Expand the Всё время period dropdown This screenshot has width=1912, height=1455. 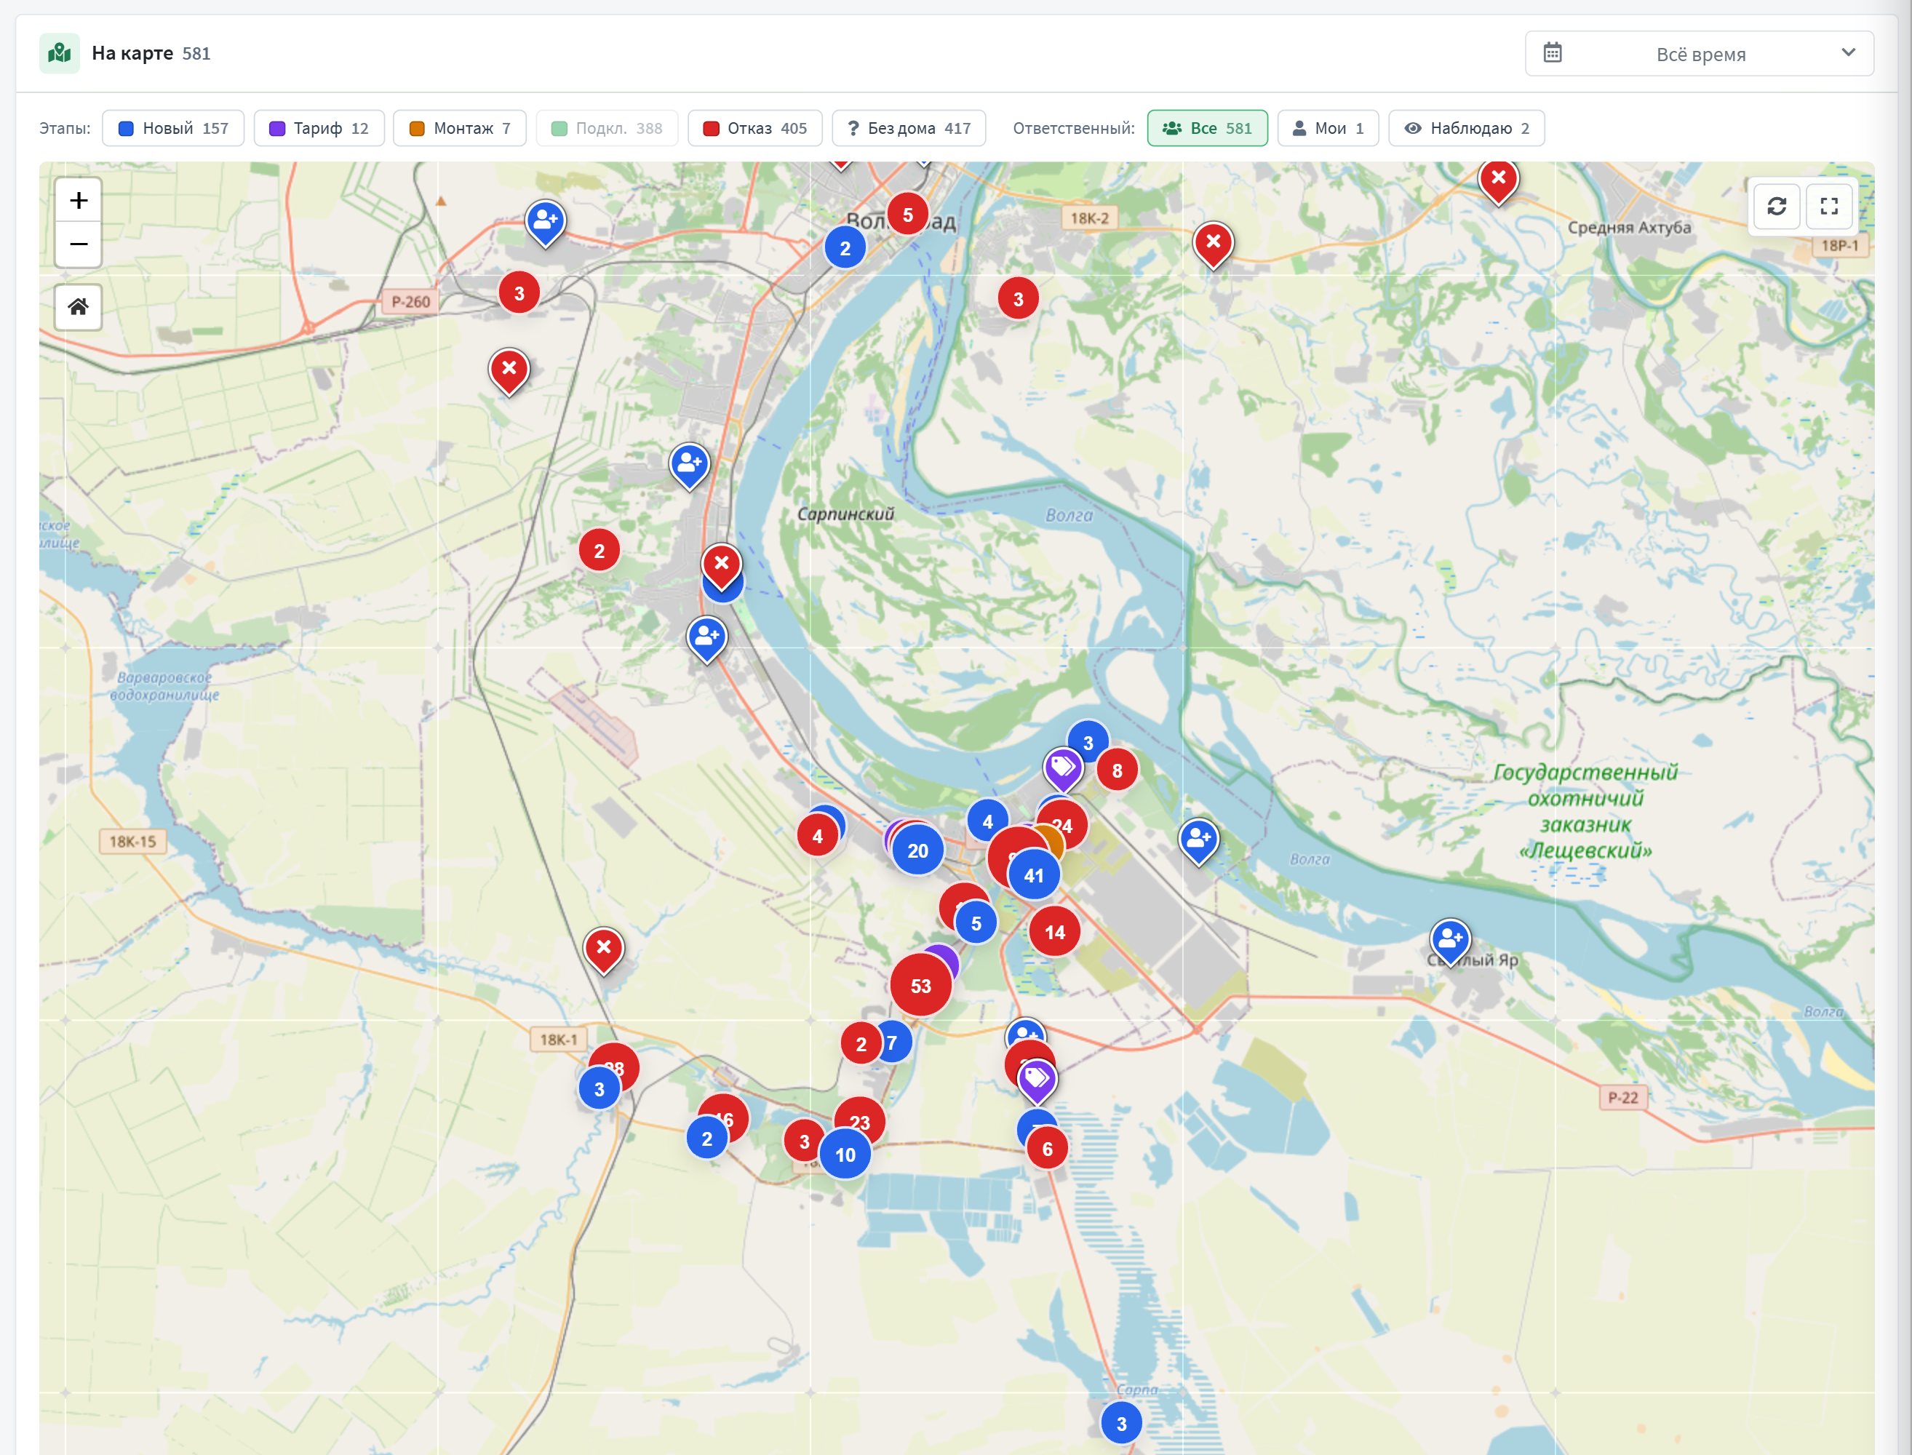tap(1699, 54)
